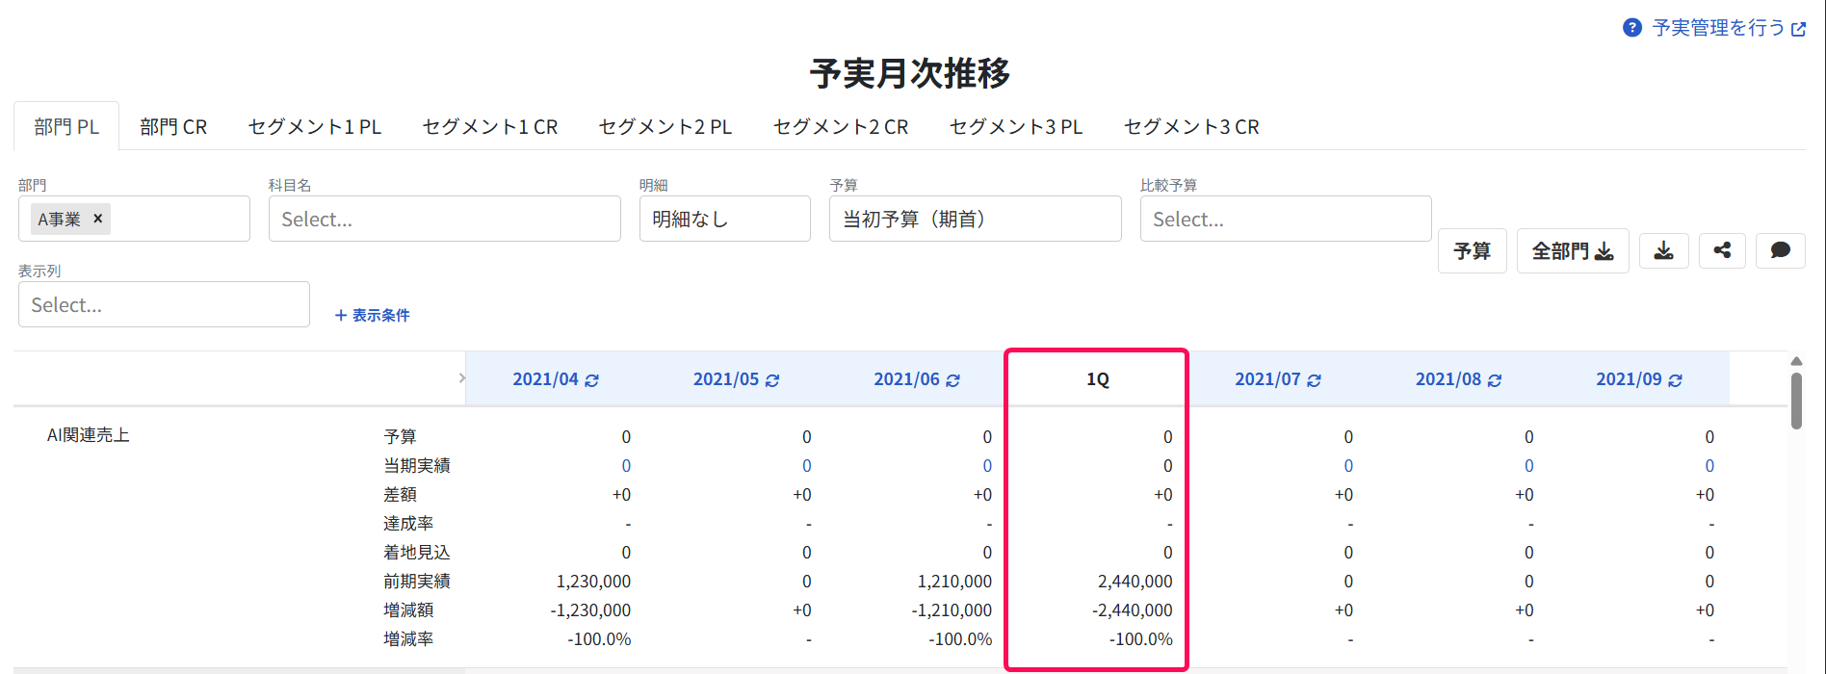Expand the row header column chevron

tap(461, 378)
